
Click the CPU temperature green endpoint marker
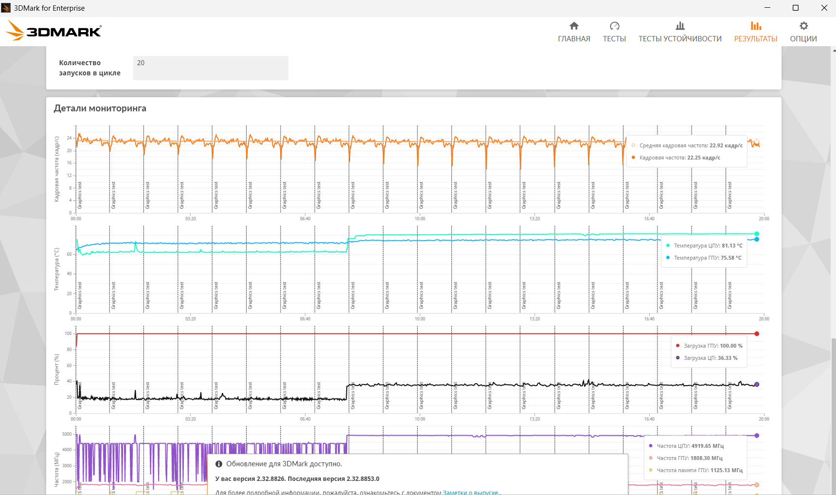[x=757, y=234]
